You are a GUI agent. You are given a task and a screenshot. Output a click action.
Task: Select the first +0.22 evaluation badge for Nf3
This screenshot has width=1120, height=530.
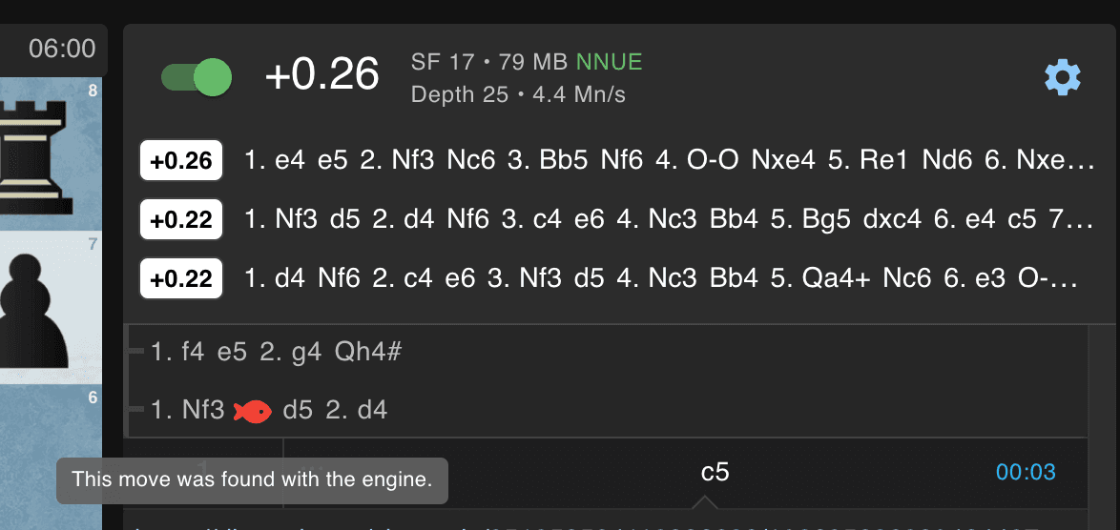181,220
